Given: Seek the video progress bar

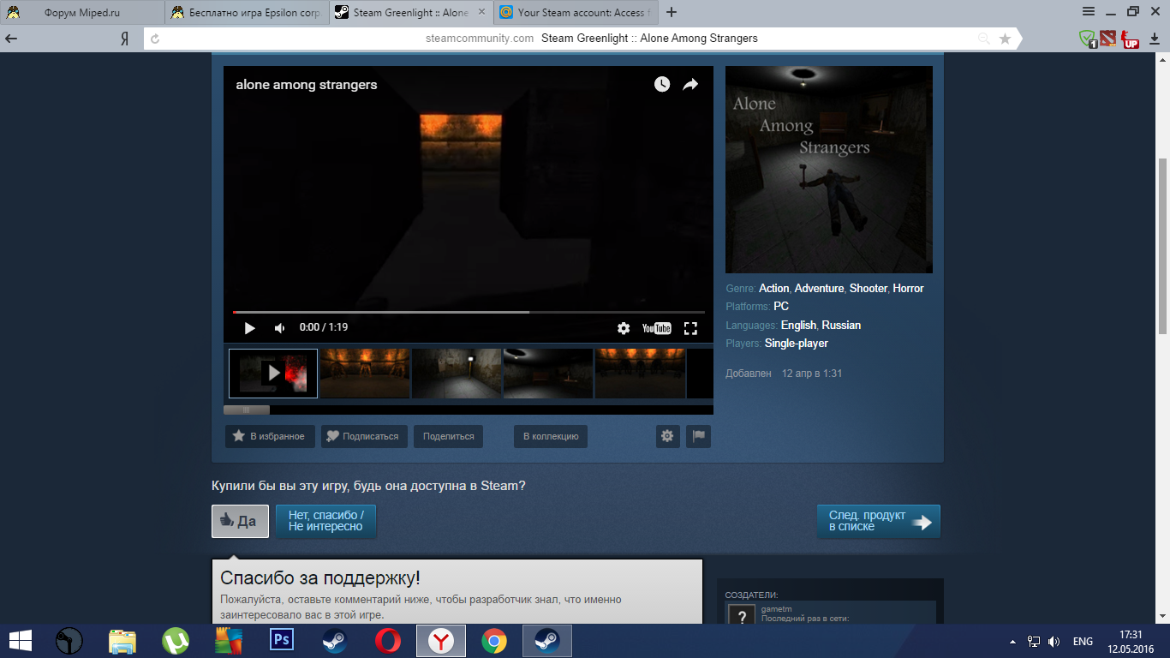Looking at the screenshot, I should pos(469,312).
